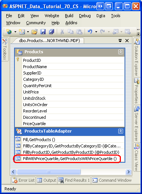This screenshot has height=194, width=142.
Task: Click the Navigate Backward toolbar icon
Action: 115,32
